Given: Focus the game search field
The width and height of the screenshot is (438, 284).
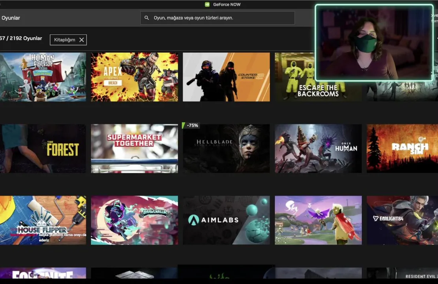Looking at the screenshot, I should (x=217, y=18).
